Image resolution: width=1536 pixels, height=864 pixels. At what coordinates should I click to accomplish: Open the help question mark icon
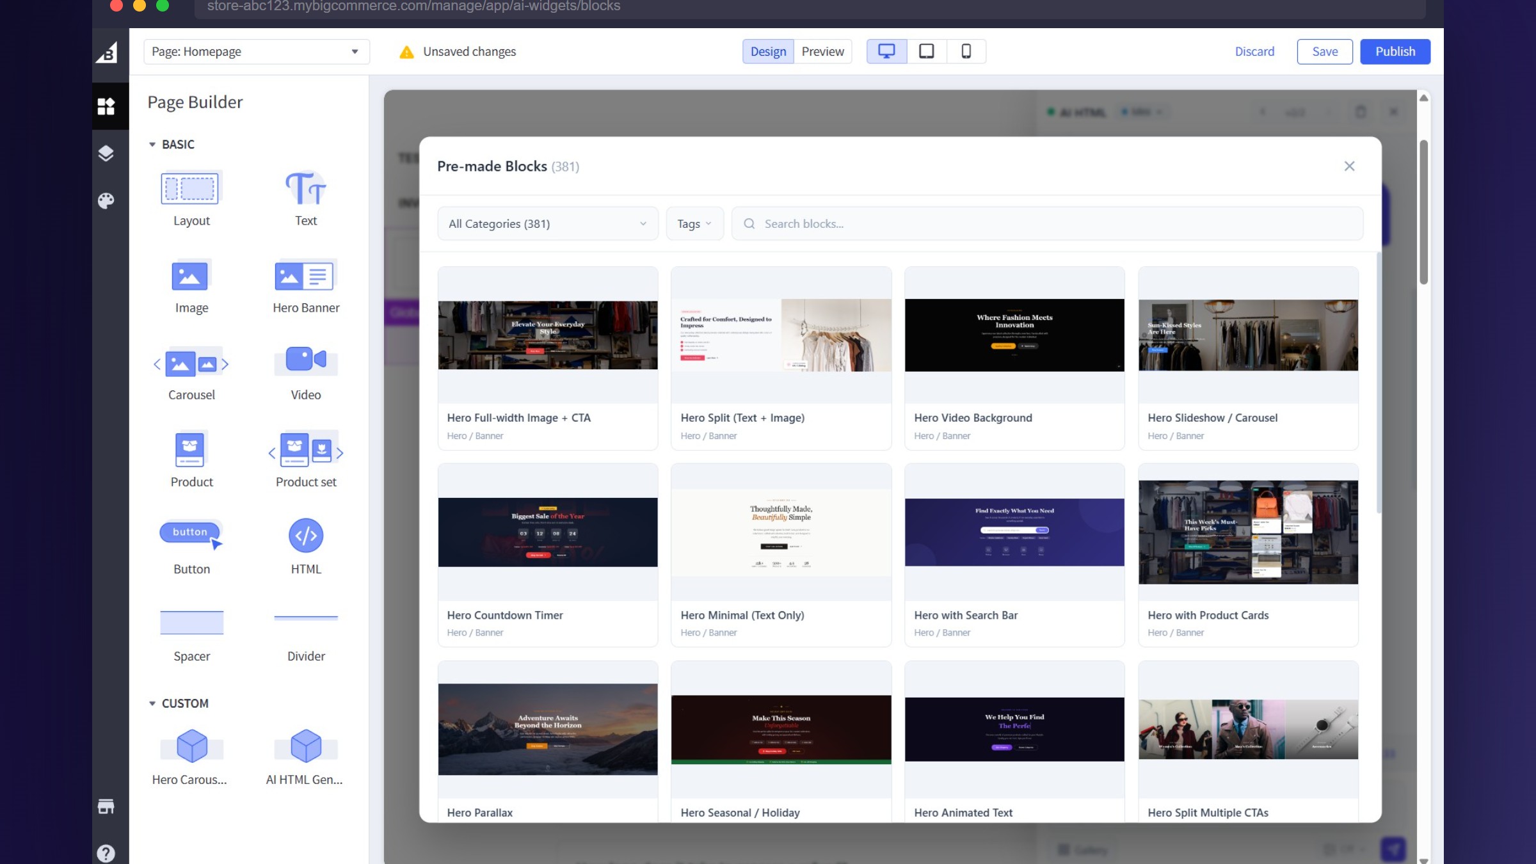click(x=106, y=853)
